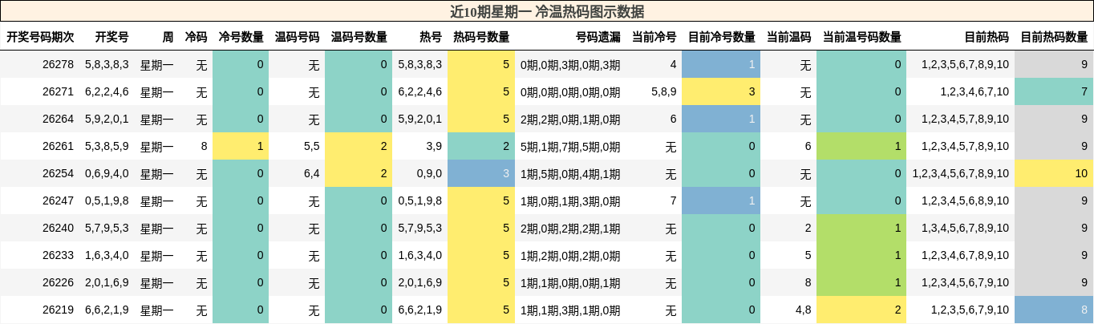1094x324 pixels.
Task: Select the 当前温码 column header
Action: [x=789, y=37]
